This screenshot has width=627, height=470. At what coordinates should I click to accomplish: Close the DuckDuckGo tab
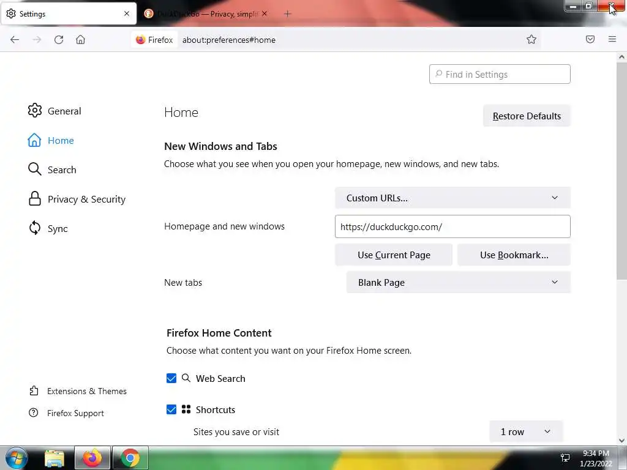tap(265, 13)
